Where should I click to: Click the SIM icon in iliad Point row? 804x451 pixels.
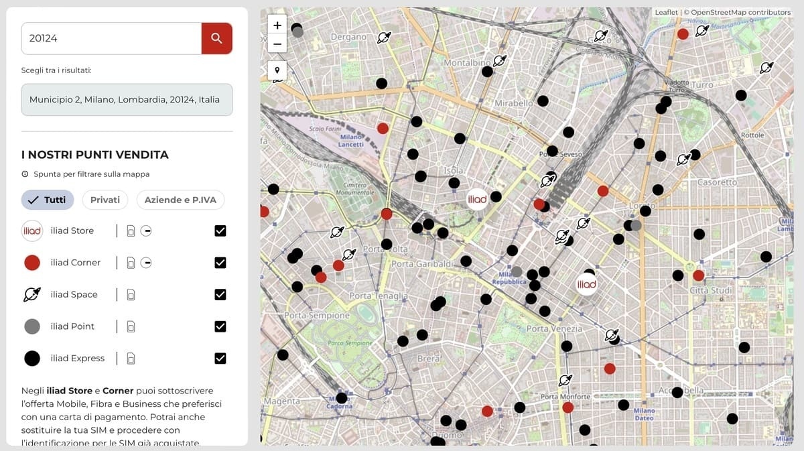pos(131,327)
